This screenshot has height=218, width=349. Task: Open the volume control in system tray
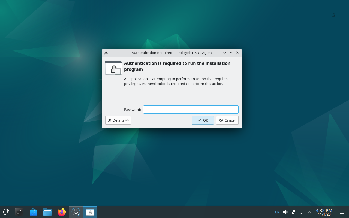285,212
